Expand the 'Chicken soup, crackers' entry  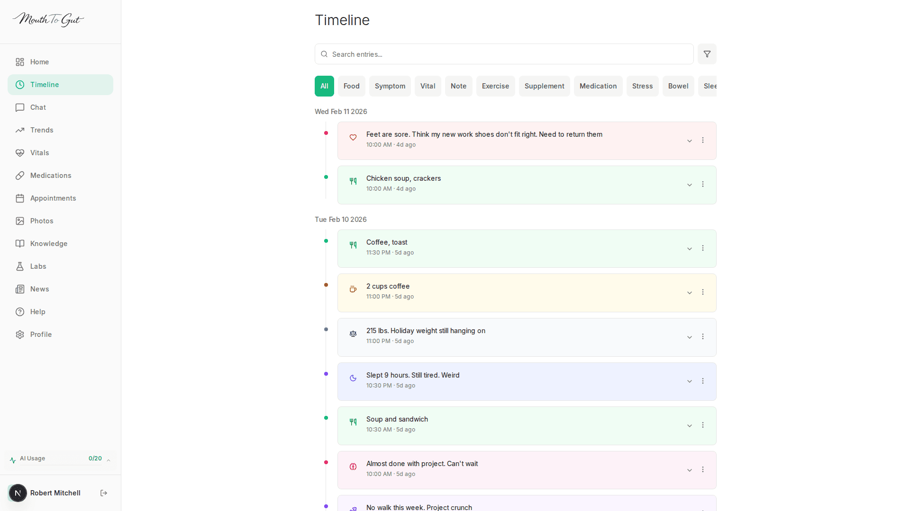coord(689,185)
